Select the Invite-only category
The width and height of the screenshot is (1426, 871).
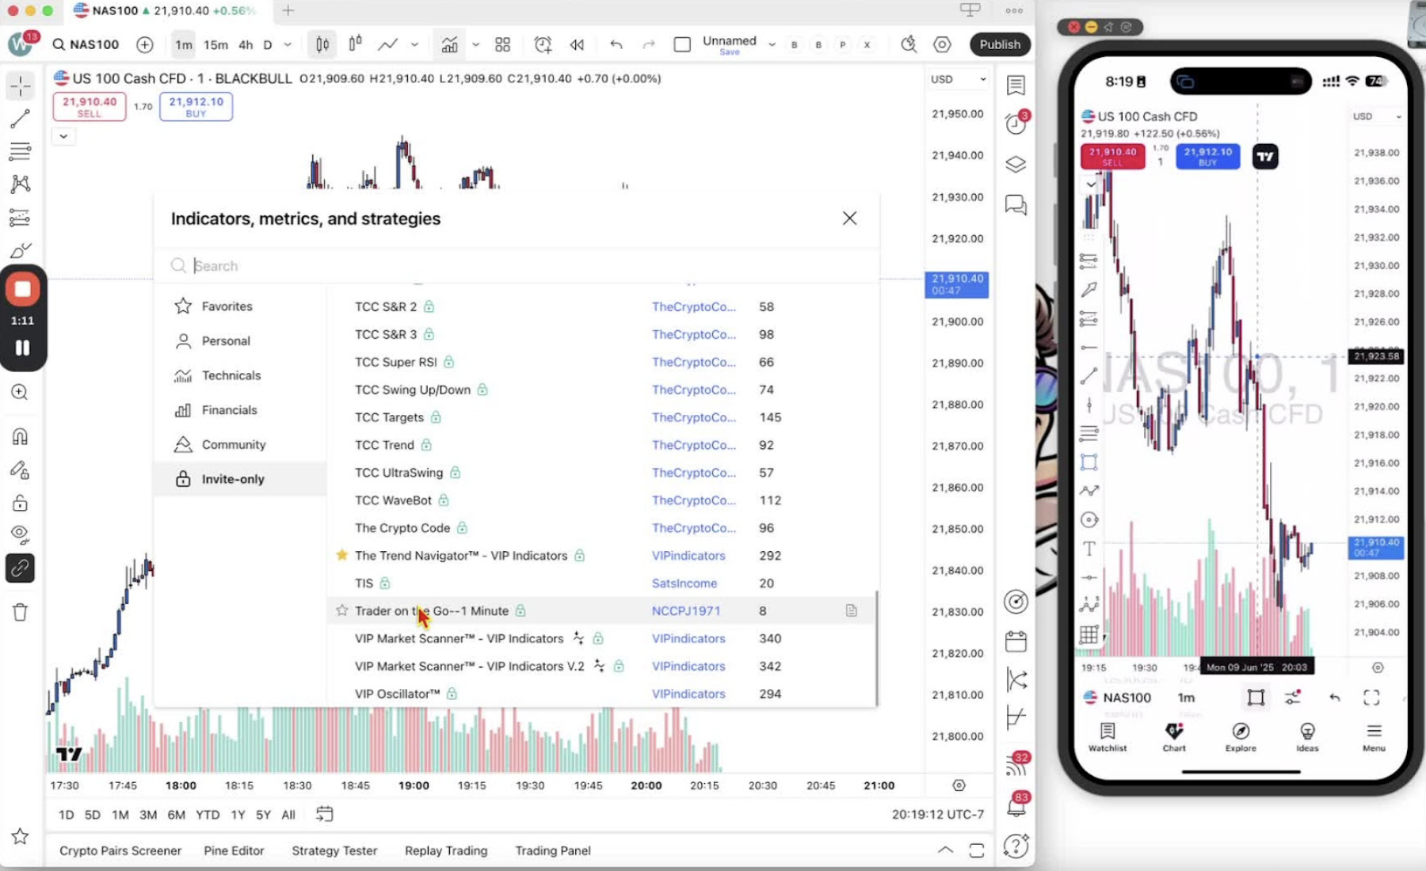[240, 479]
